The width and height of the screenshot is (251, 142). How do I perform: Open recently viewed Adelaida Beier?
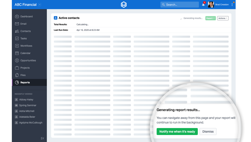tap(27, 117)
